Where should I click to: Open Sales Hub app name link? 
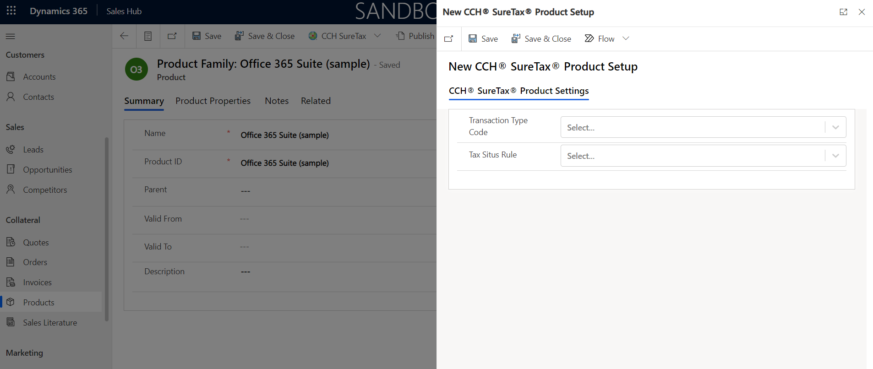pyautogui.click(x=124, y=11)
